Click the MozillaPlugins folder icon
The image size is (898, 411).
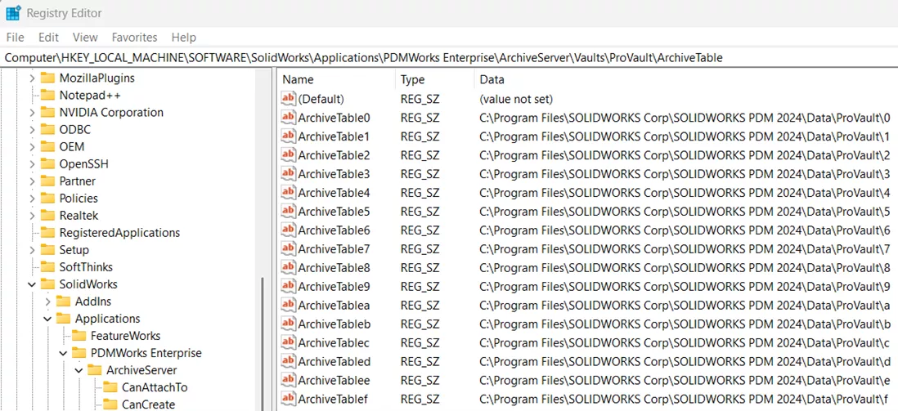coord(47,78)
